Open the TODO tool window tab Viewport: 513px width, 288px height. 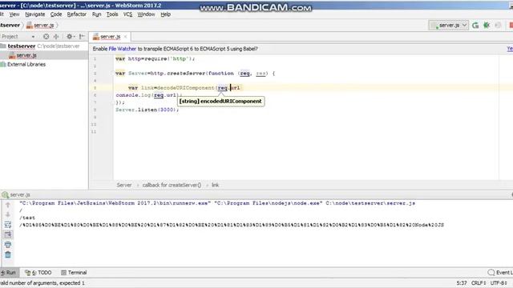click(38, 272)
